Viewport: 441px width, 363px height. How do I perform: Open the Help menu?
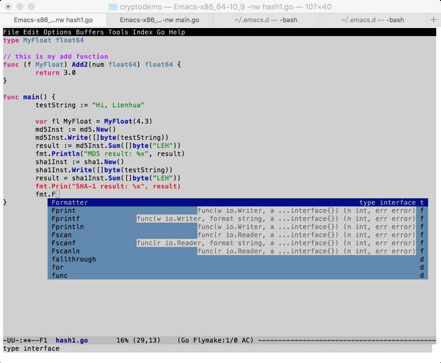(177, 32)
